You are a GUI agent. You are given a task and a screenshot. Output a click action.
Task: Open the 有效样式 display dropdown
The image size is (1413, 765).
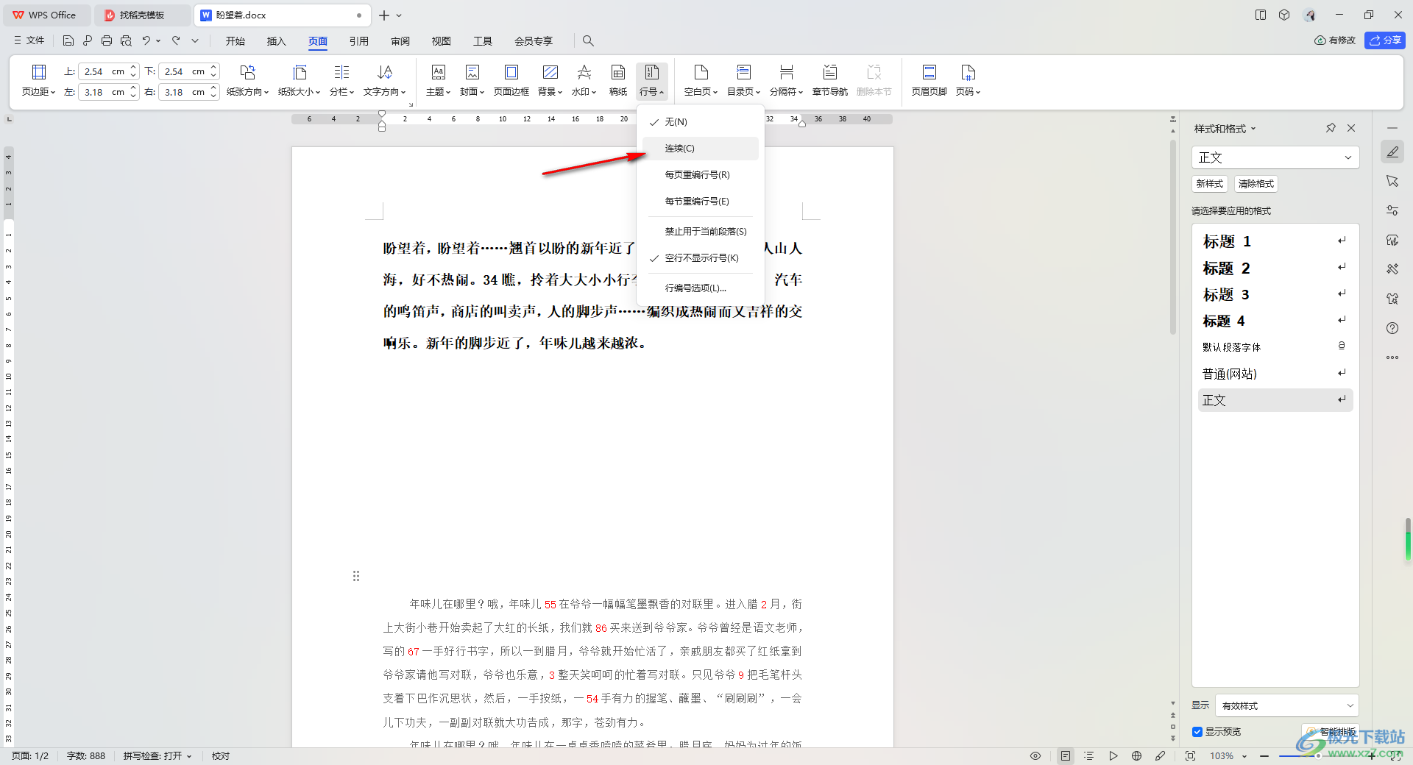pos(1286,705)
